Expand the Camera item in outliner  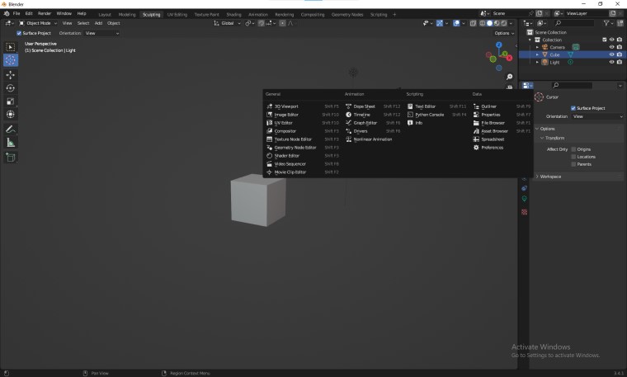(537, 47)
